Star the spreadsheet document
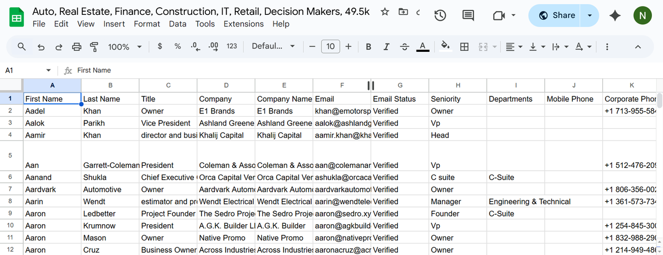This screenshot has width=663, height=255. (x=385, y=12)
